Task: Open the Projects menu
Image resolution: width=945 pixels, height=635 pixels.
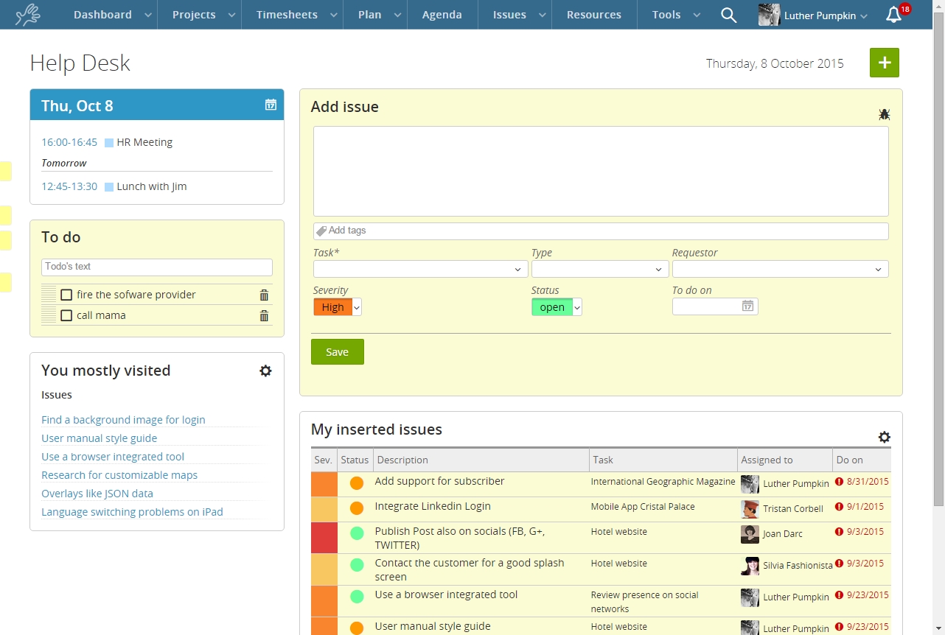Action: click(x=194, y=15)
